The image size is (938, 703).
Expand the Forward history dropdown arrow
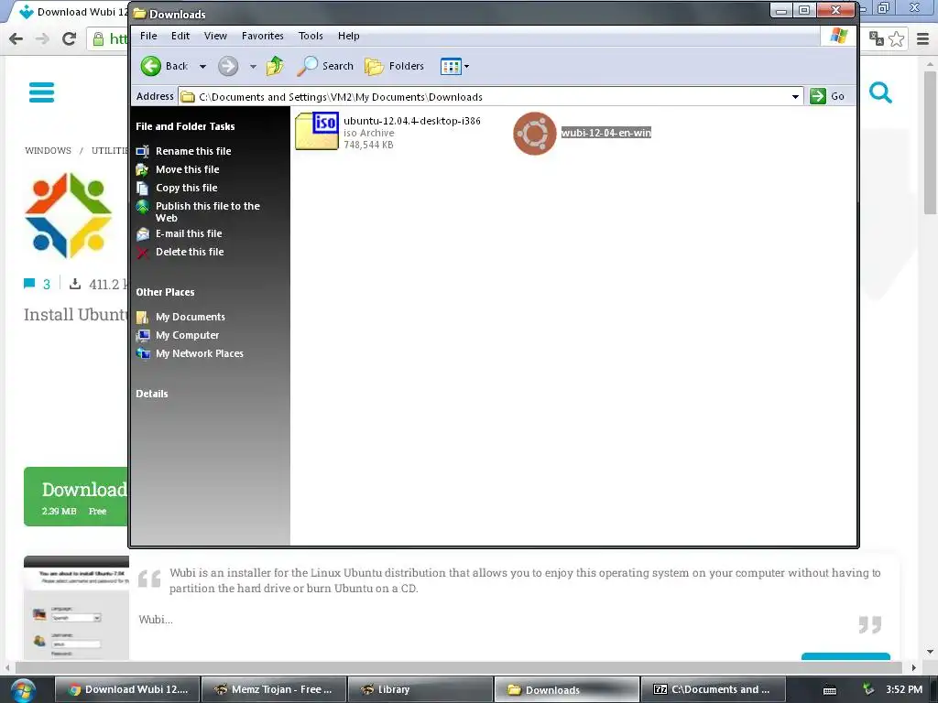point(253,66)
